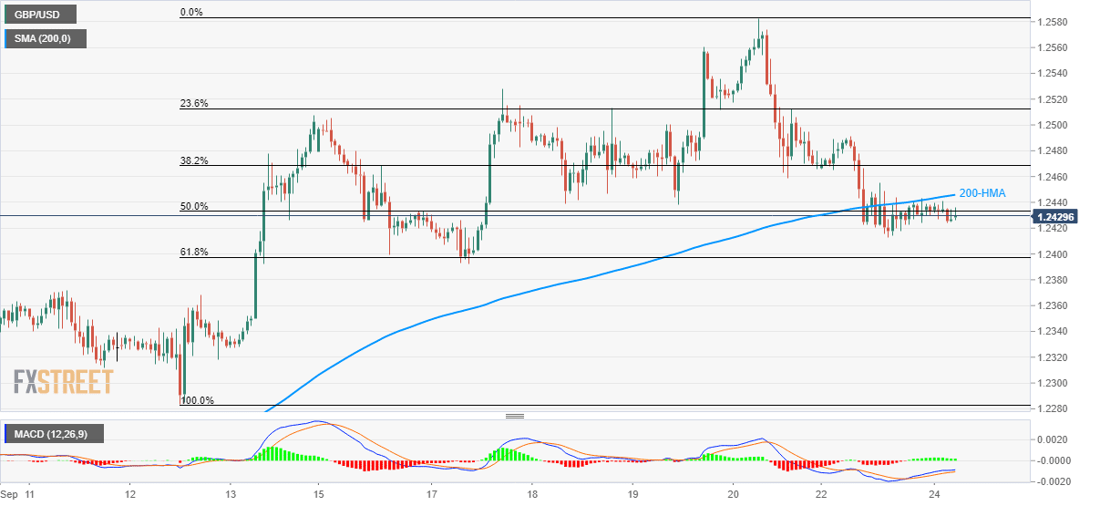Select the 50.0% Fibonacci retracement label

(193, 207)
